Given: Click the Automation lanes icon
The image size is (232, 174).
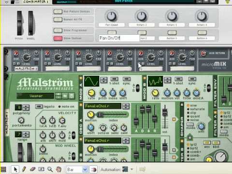Looking at the screenshot, I should coord(125,169).
